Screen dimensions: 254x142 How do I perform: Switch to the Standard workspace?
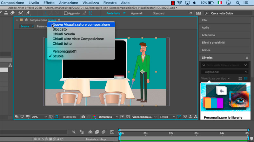(x=159, y=13)
